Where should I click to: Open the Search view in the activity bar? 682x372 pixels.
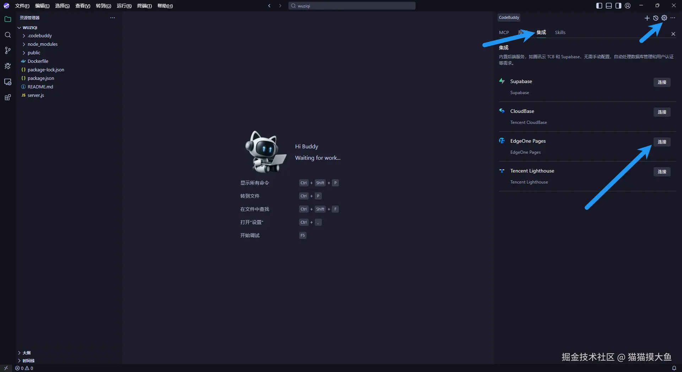click(8, 35)
